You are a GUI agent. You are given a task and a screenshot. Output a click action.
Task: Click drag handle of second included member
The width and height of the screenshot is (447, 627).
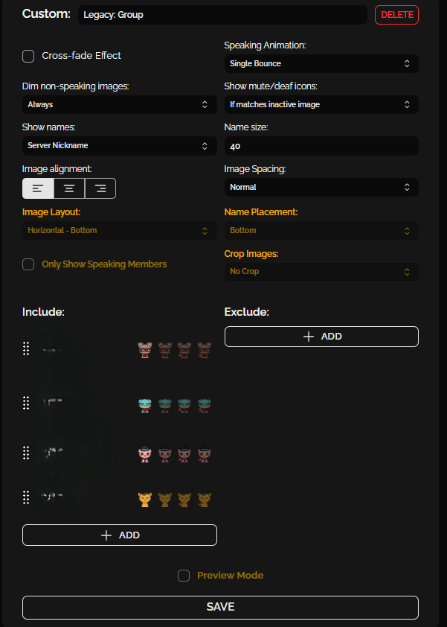26,403
